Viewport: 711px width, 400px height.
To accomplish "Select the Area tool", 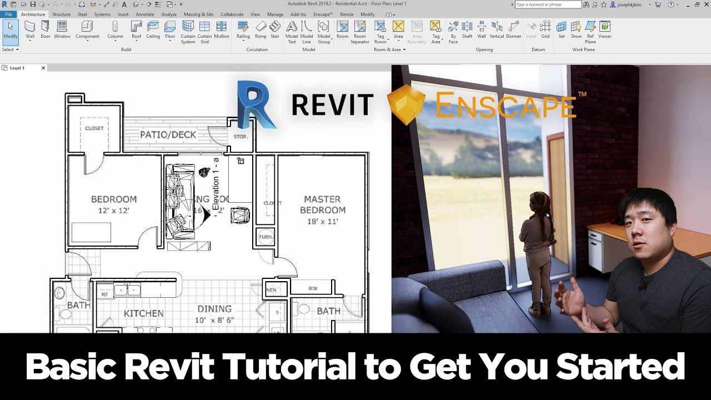I will (398, 31).
